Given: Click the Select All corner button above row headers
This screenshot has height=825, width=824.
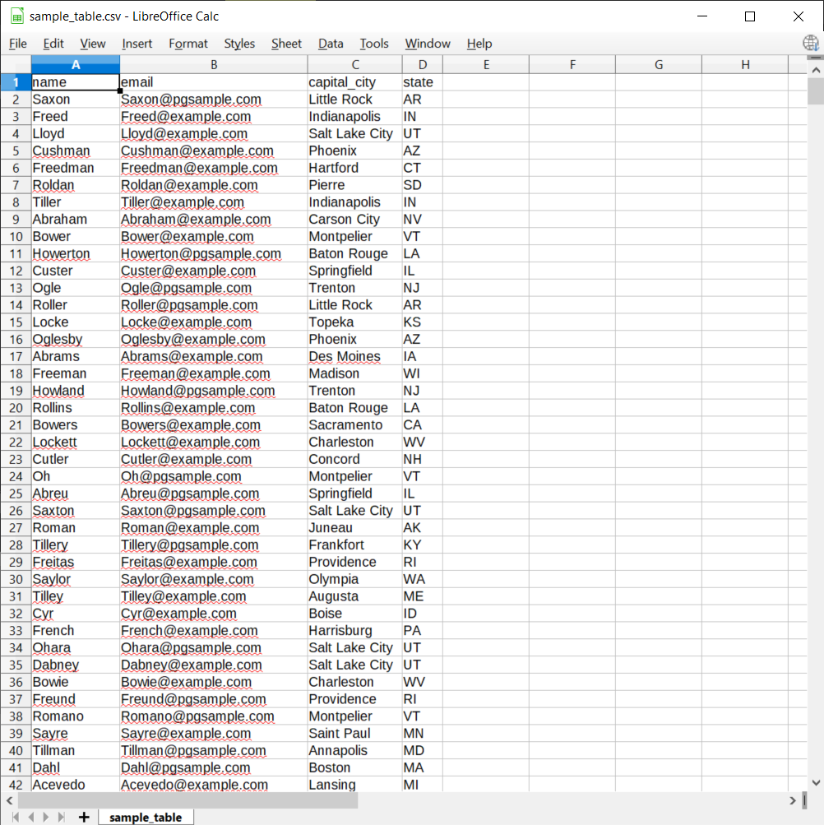Looking at the screenshot, I should (14, 63).
